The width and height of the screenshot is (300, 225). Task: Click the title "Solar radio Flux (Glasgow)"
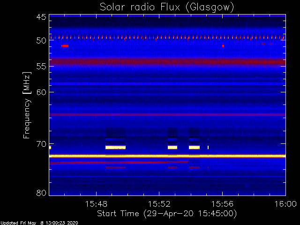(167, 7)
